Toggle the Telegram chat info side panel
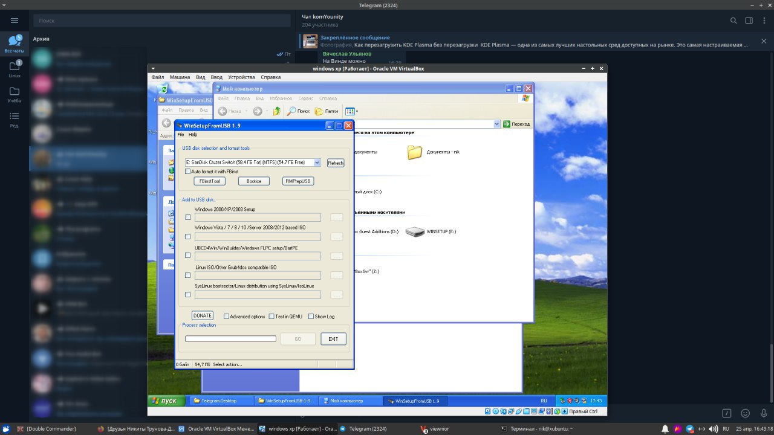The height and width of the screenshot is (435, 774). [x=749, y=21]
